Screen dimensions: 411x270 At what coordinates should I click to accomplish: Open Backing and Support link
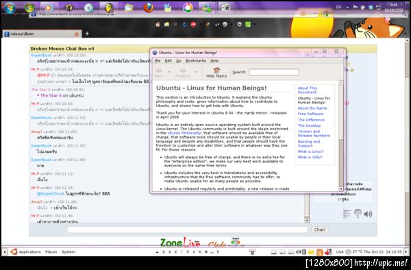point(309,144)
